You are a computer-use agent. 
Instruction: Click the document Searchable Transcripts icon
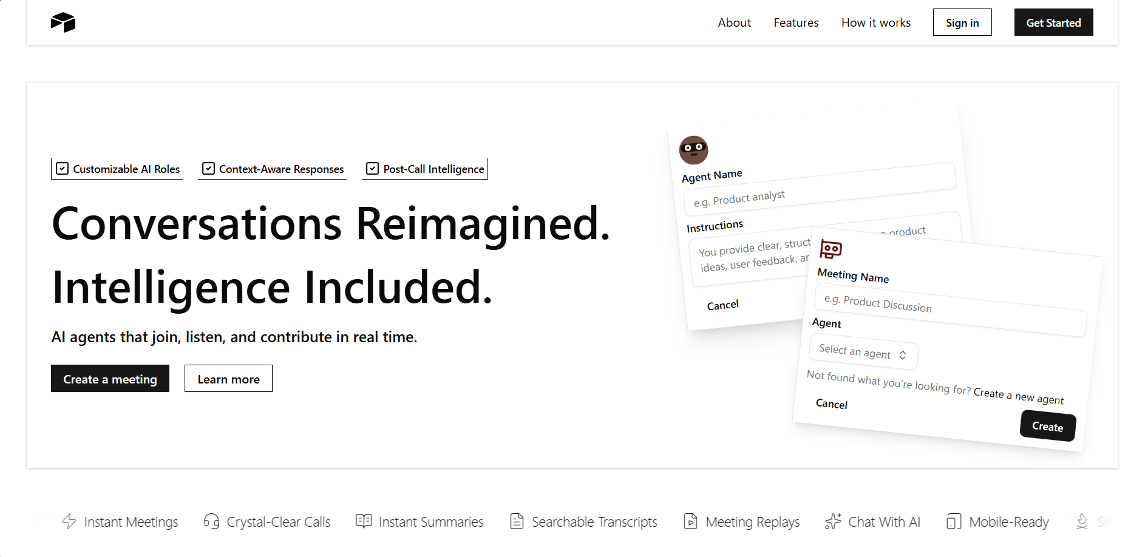tap(517, 521)
